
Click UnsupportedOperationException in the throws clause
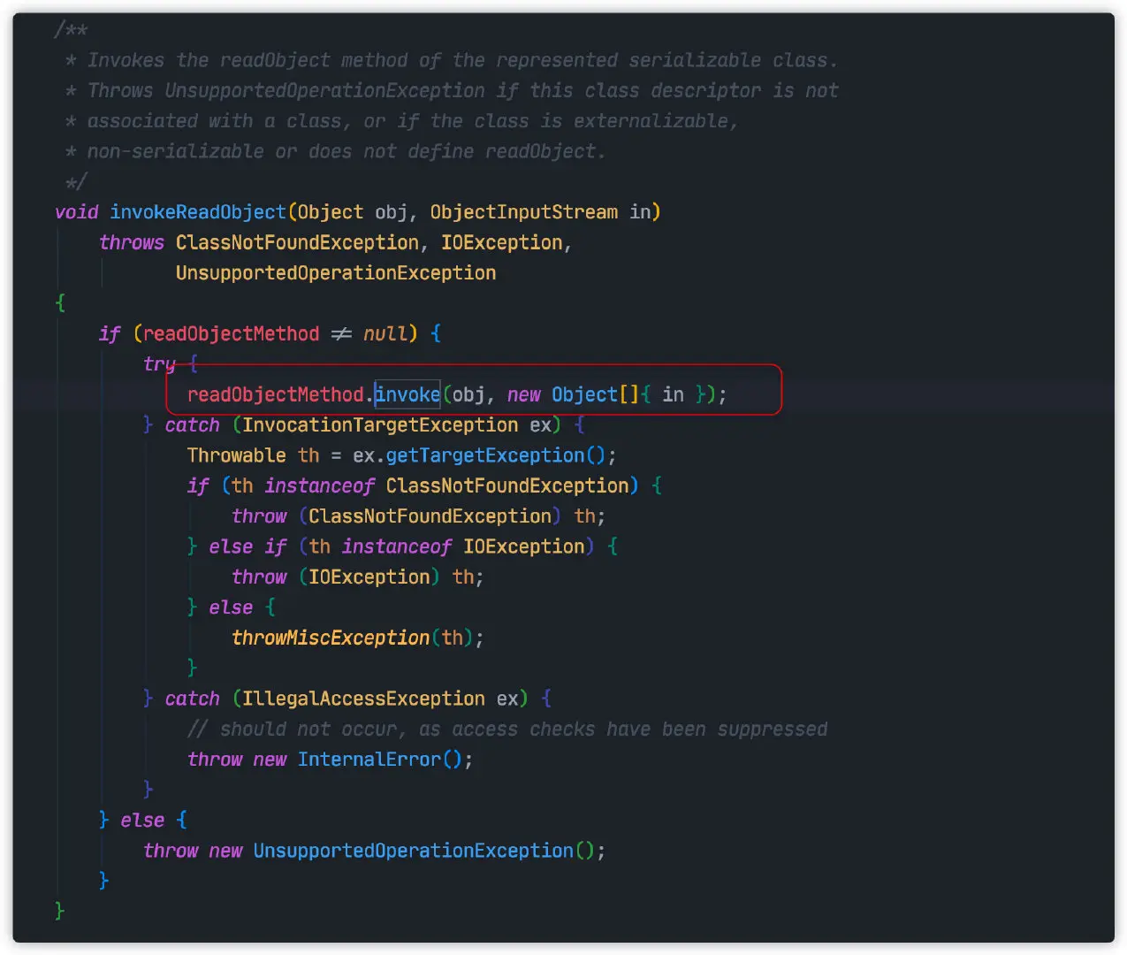(x=336, y=273)
